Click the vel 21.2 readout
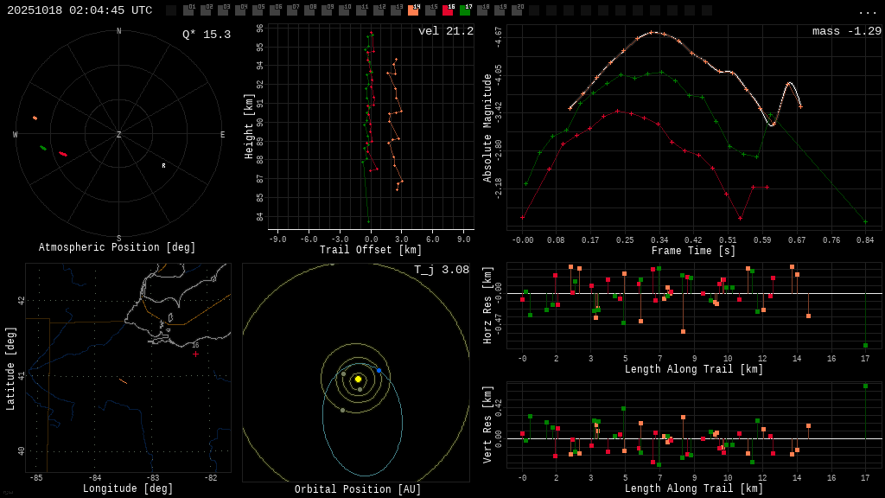The height and width of the screenshot is (498, 885). point(445,31)
